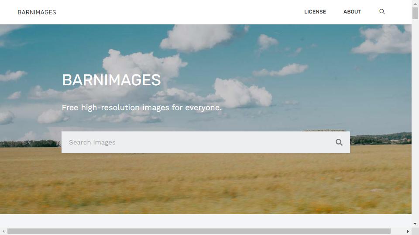Go to home via BARNIMAGES header logo

(37, 12)
